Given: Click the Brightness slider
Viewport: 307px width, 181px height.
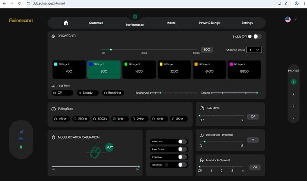Looking at the screenshot, I should [174, 93].
